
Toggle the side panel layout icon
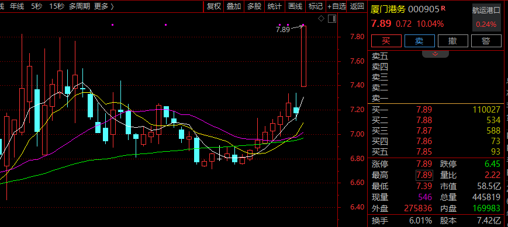332,19
